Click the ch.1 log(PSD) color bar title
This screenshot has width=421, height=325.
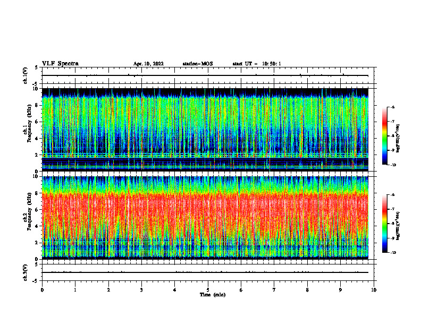pos(398,138)
